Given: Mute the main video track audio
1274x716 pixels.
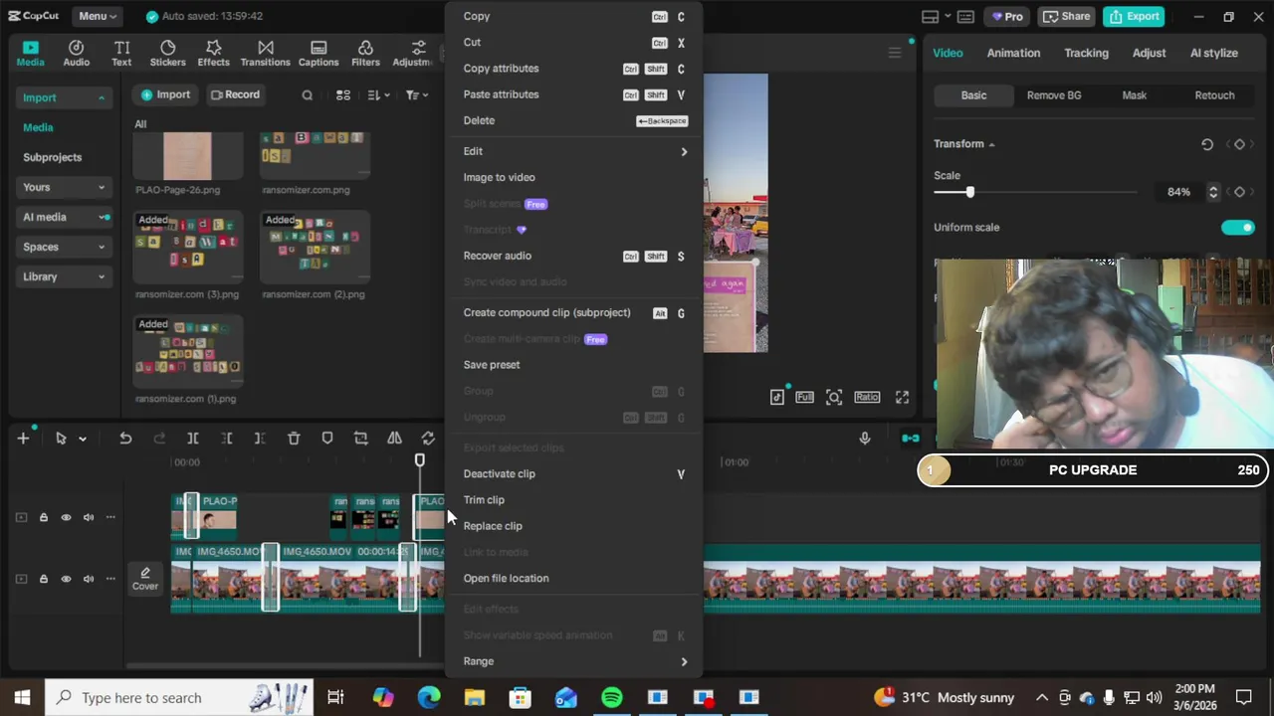Looking at the screenshot, I should coord(89,579).
